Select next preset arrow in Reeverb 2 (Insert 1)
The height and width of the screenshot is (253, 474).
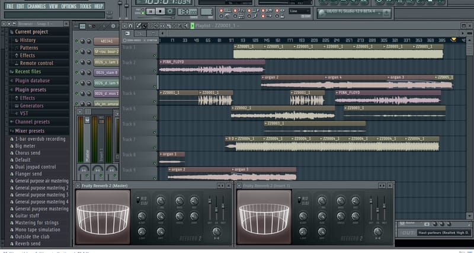384,185
